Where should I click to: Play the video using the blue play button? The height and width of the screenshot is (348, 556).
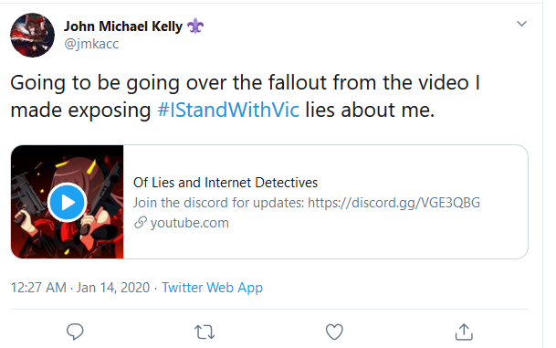tap(67, 203)
